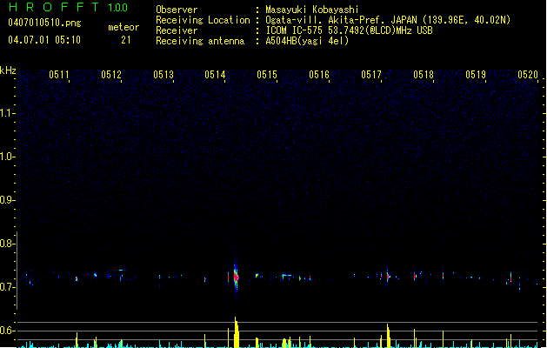
Task: Click the meteor count 21
Action: click(x=126, y=40)
